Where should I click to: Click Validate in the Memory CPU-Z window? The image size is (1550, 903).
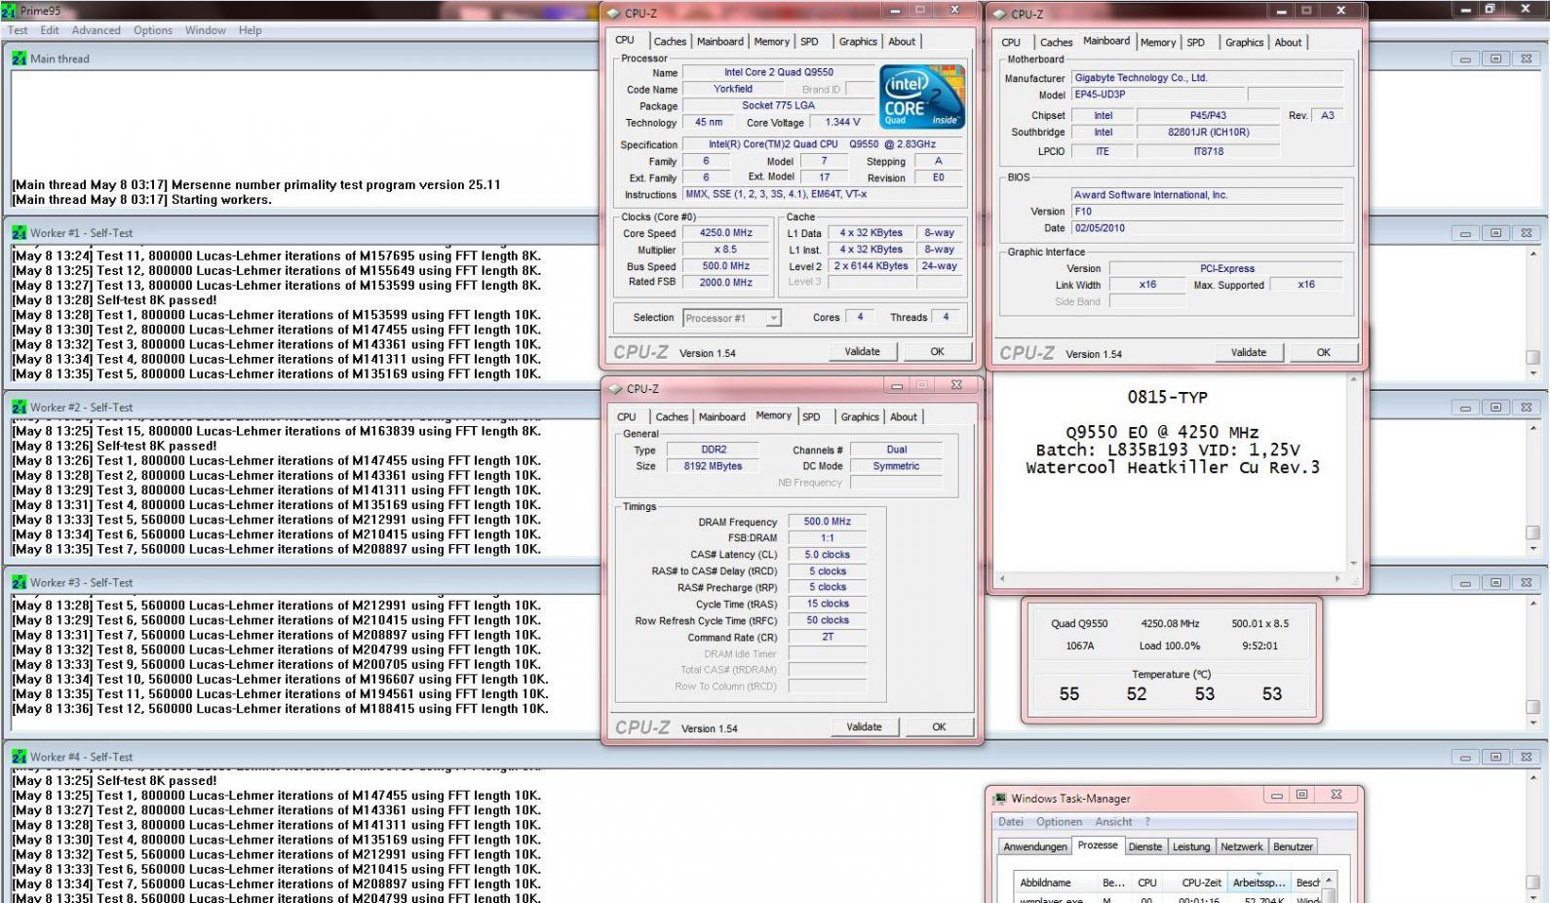pos(864,726)
